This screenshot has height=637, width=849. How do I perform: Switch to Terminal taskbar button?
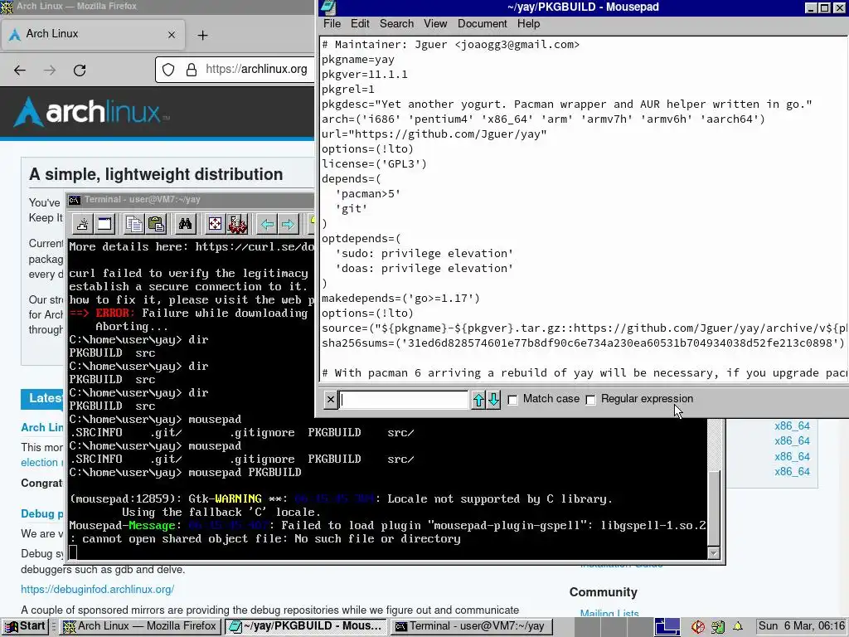471,626
